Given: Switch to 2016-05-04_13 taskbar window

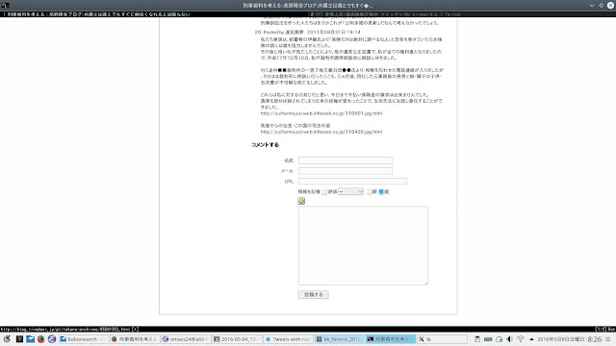Looking at the screenshot, I should (x=238, y=339).
